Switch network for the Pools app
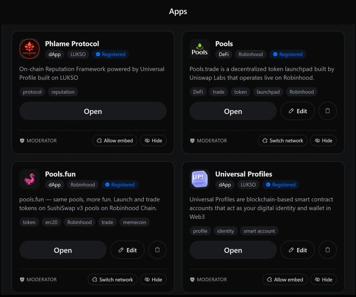 click(x=283, y=141)
